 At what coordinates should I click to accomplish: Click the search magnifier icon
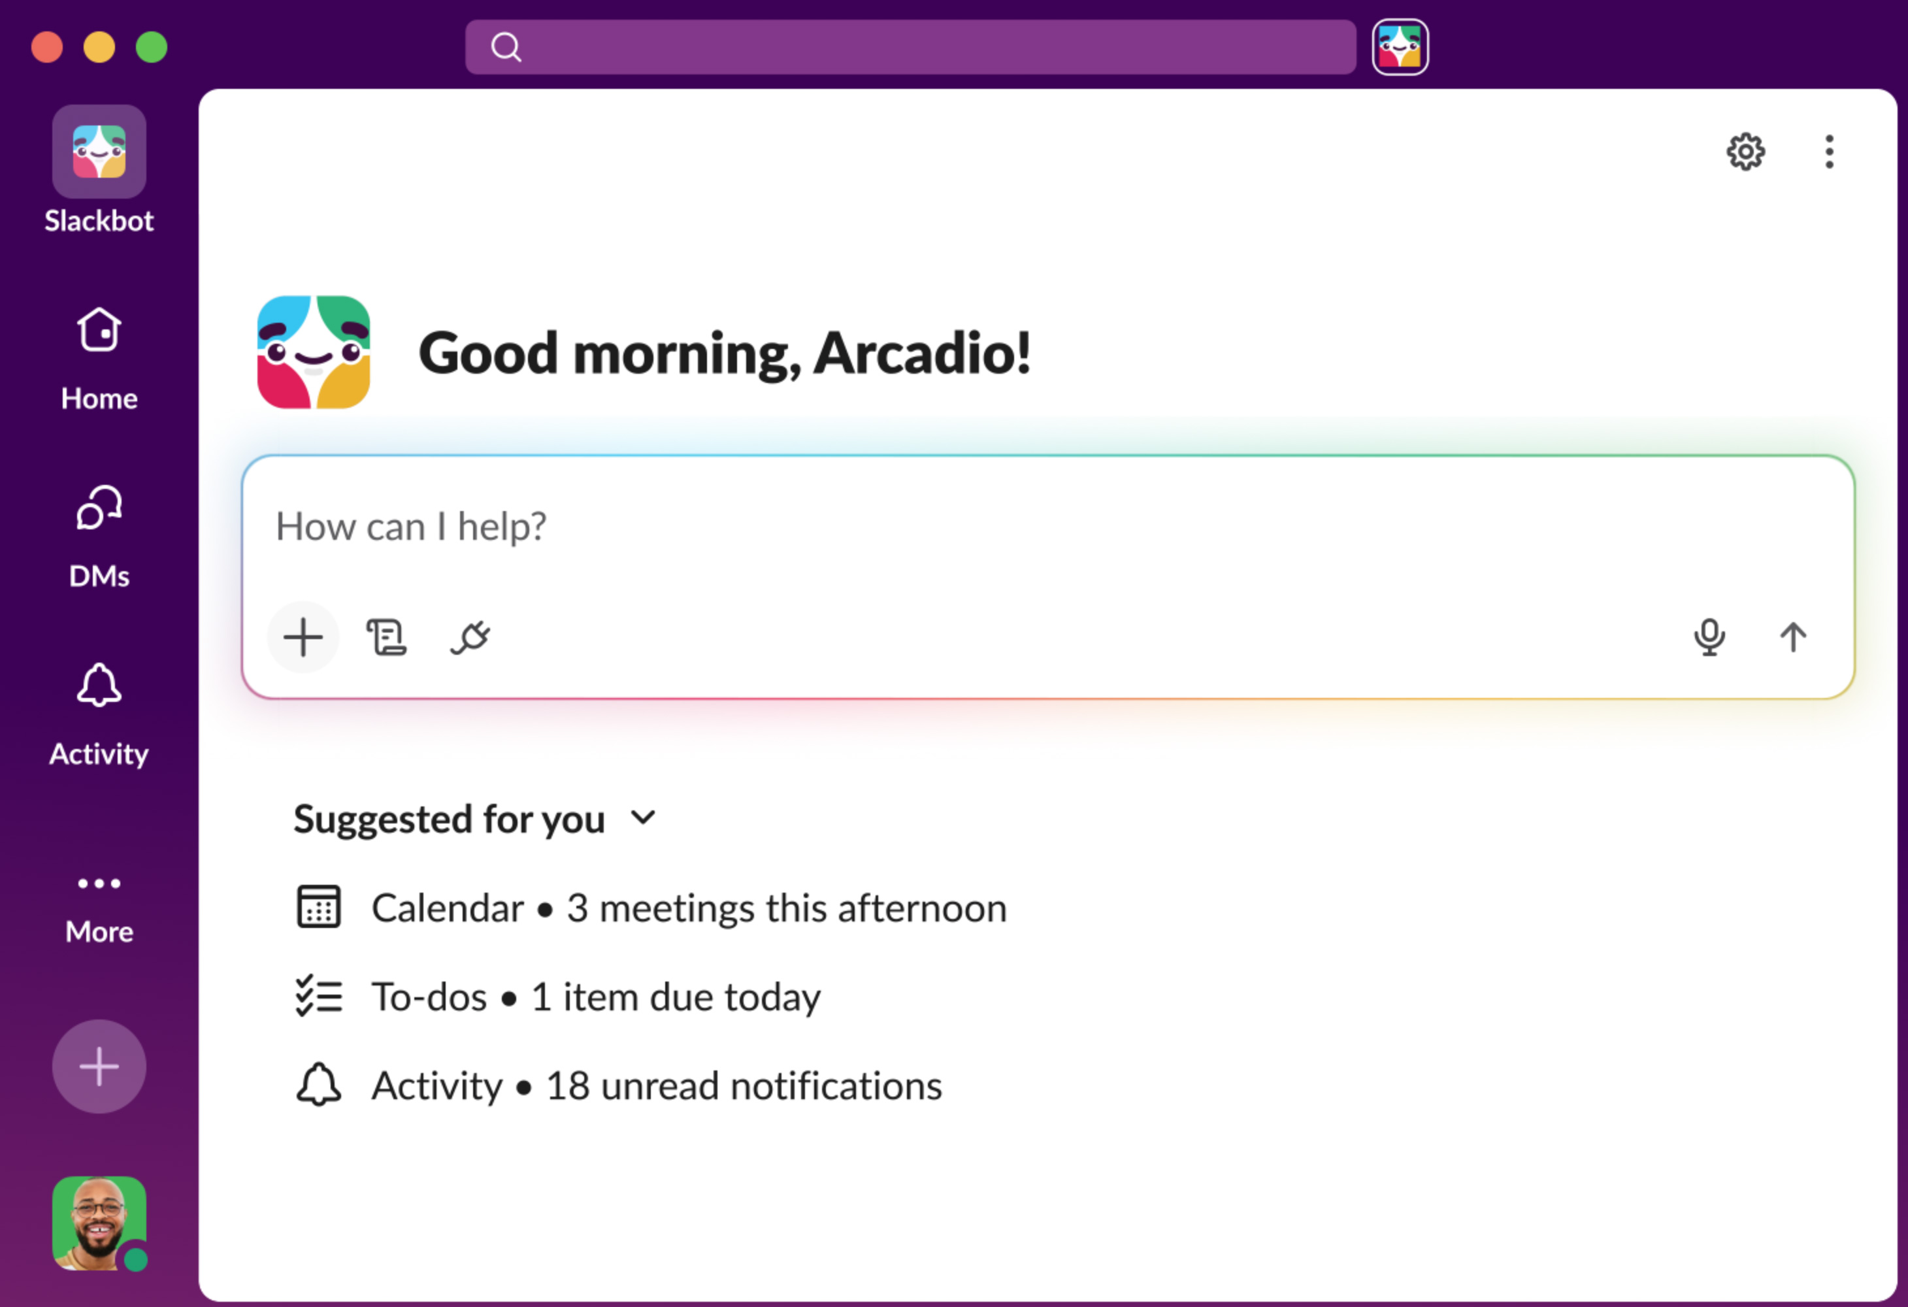point(506,47)
